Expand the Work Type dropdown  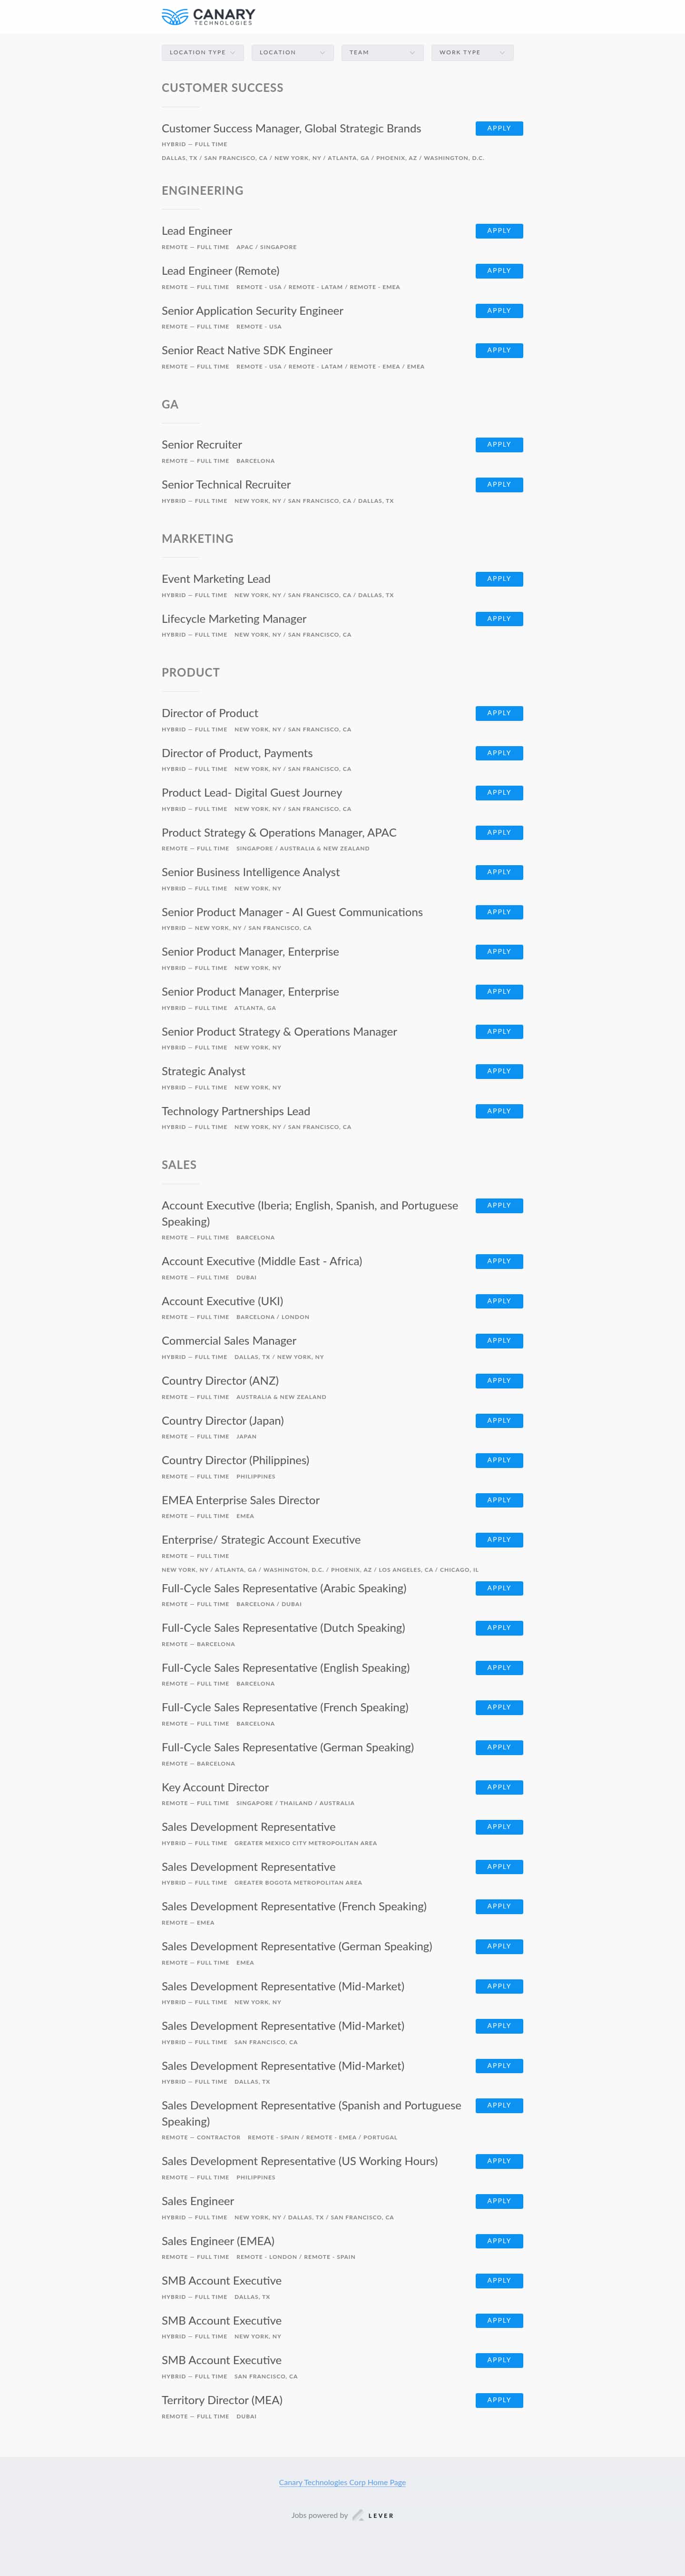472,53
